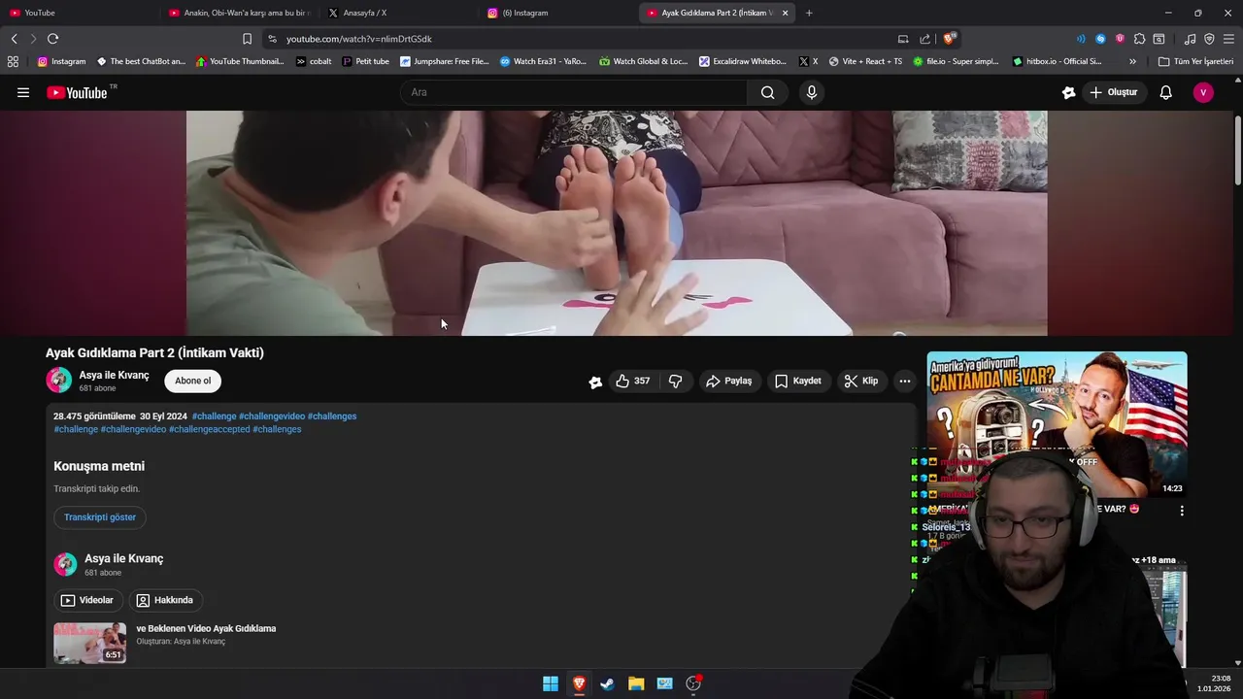Image resolution: width=1243 pixels, height=699 pixels.
Task: Switch to the Anakin, Obi-Wan tab
Action: [239, 13]
